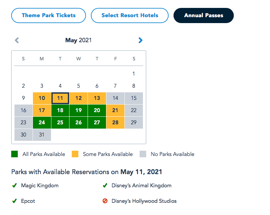The width and height of the screenshot is (270, 215).
Task: Click gray No Parks Available legend swatch
Action: (x=143, y=154)
